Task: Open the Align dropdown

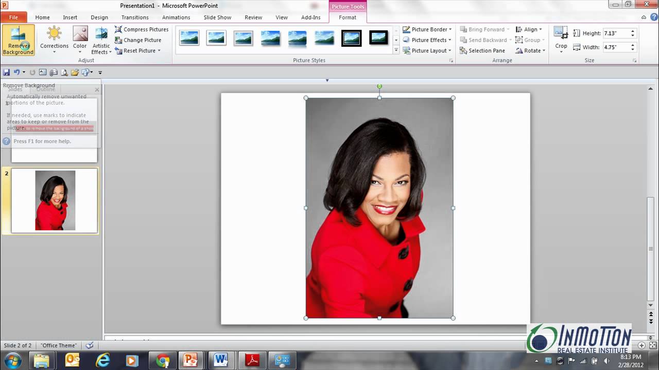Action: [529, 29]
